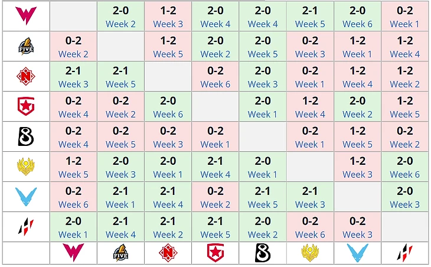Click the Gambit red star shield row header
The width and height of the screenshot is (431, 267).
click(26, 106)
